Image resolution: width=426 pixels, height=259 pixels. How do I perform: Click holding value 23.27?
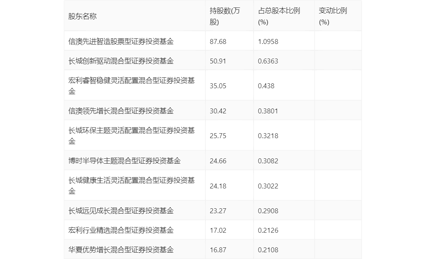(218, 211)
